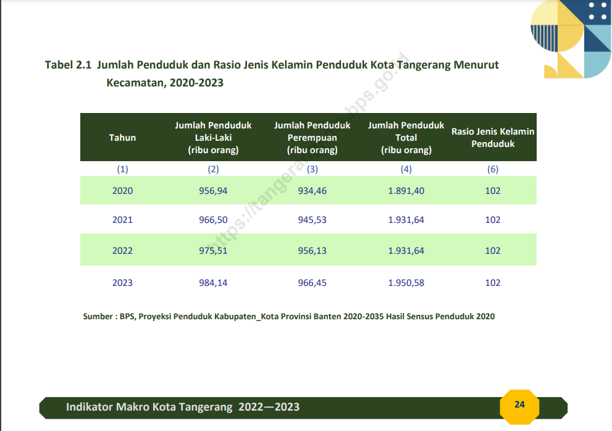
Task: Click column number (2)
Action: click(x=213, y=169)
